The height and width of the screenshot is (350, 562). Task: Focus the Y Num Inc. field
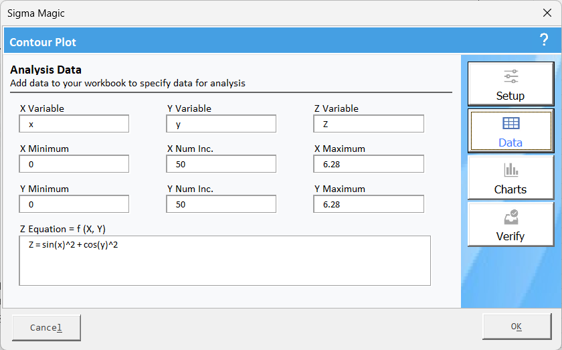coord(221,204)
